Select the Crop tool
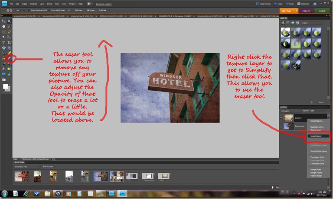This screenshot has width=333, height=199. click(9, 42)
